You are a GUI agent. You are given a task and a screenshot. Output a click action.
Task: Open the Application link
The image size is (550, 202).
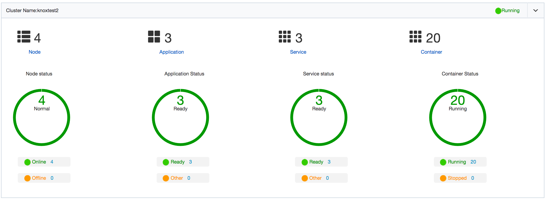pyautogui.click(x=172, y=52)
